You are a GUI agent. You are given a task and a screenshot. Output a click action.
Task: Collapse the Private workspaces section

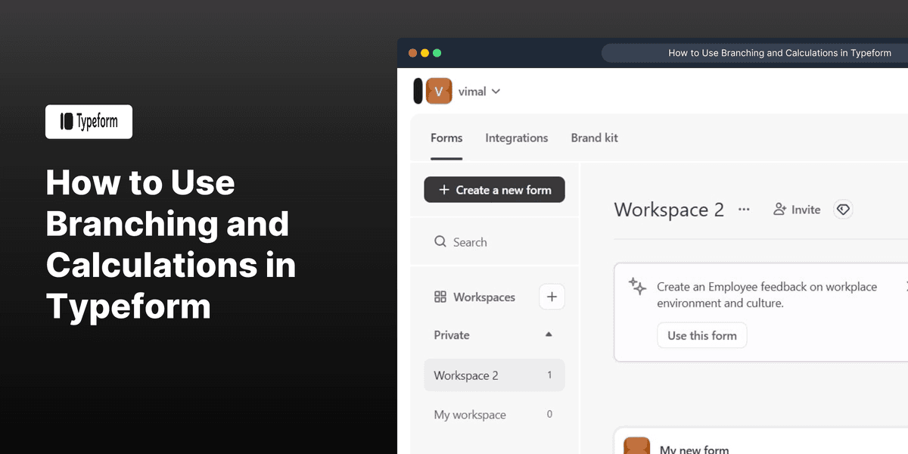[x=548, y=334]
